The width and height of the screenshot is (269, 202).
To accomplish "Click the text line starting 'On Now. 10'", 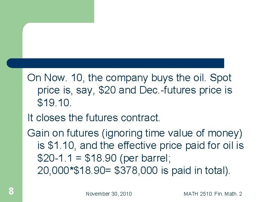I will point(129,78).
